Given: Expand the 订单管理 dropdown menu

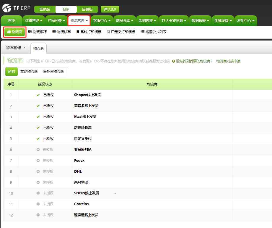Looking at the screenshot, I should click(x=34, y=21).
